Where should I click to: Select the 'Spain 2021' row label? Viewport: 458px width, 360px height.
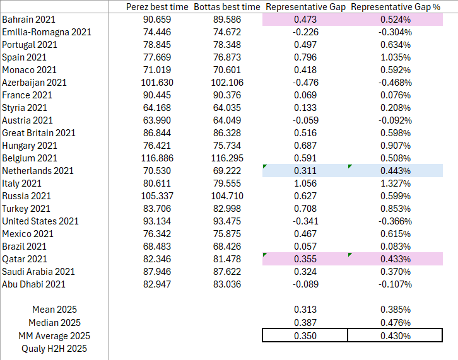point(24,57)
